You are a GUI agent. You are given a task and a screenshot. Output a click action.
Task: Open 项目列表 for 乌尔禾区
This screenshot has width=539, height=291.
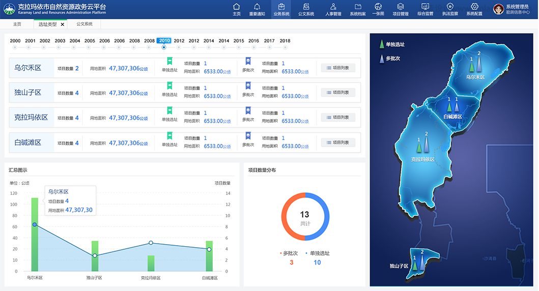338,68
